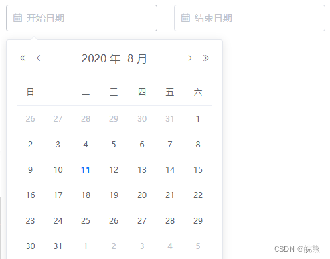330x259 pixels.
Task: Go to previous year with double-left arrow
Action: tap(23, 58)
